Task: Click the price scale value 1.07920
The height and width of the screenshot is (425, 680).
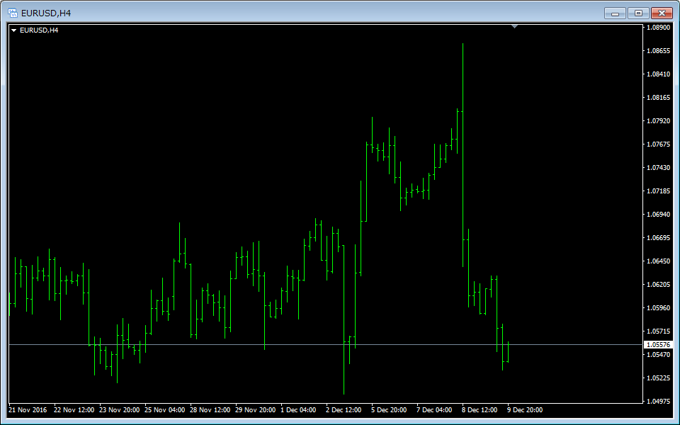Action: 658,121
